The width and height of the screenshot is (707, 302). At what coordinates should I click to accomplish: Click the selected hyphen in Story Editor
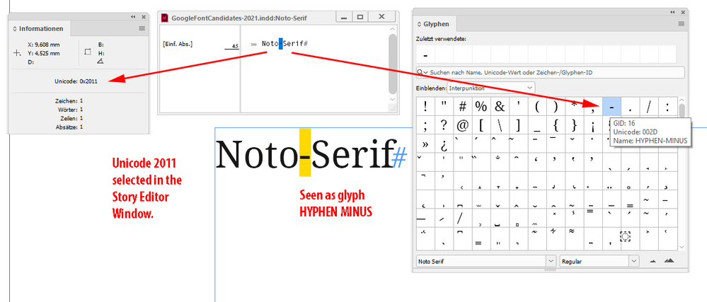(281, 44)
